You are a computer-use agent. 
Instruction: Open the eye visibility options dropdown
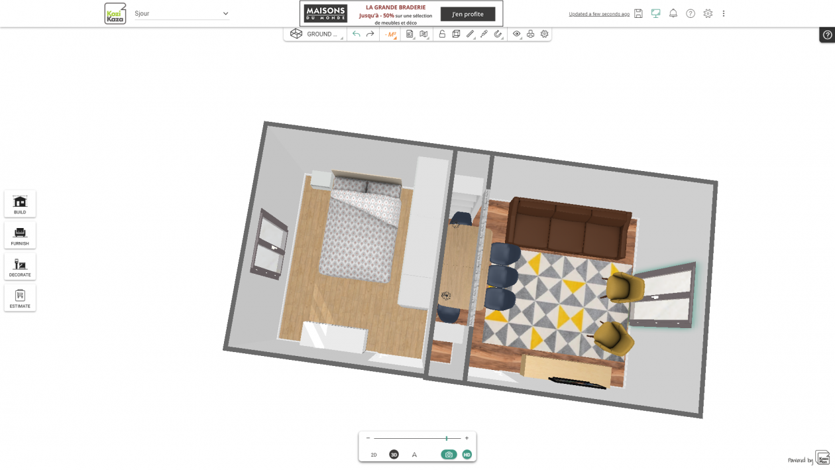(x=517, y=34)
